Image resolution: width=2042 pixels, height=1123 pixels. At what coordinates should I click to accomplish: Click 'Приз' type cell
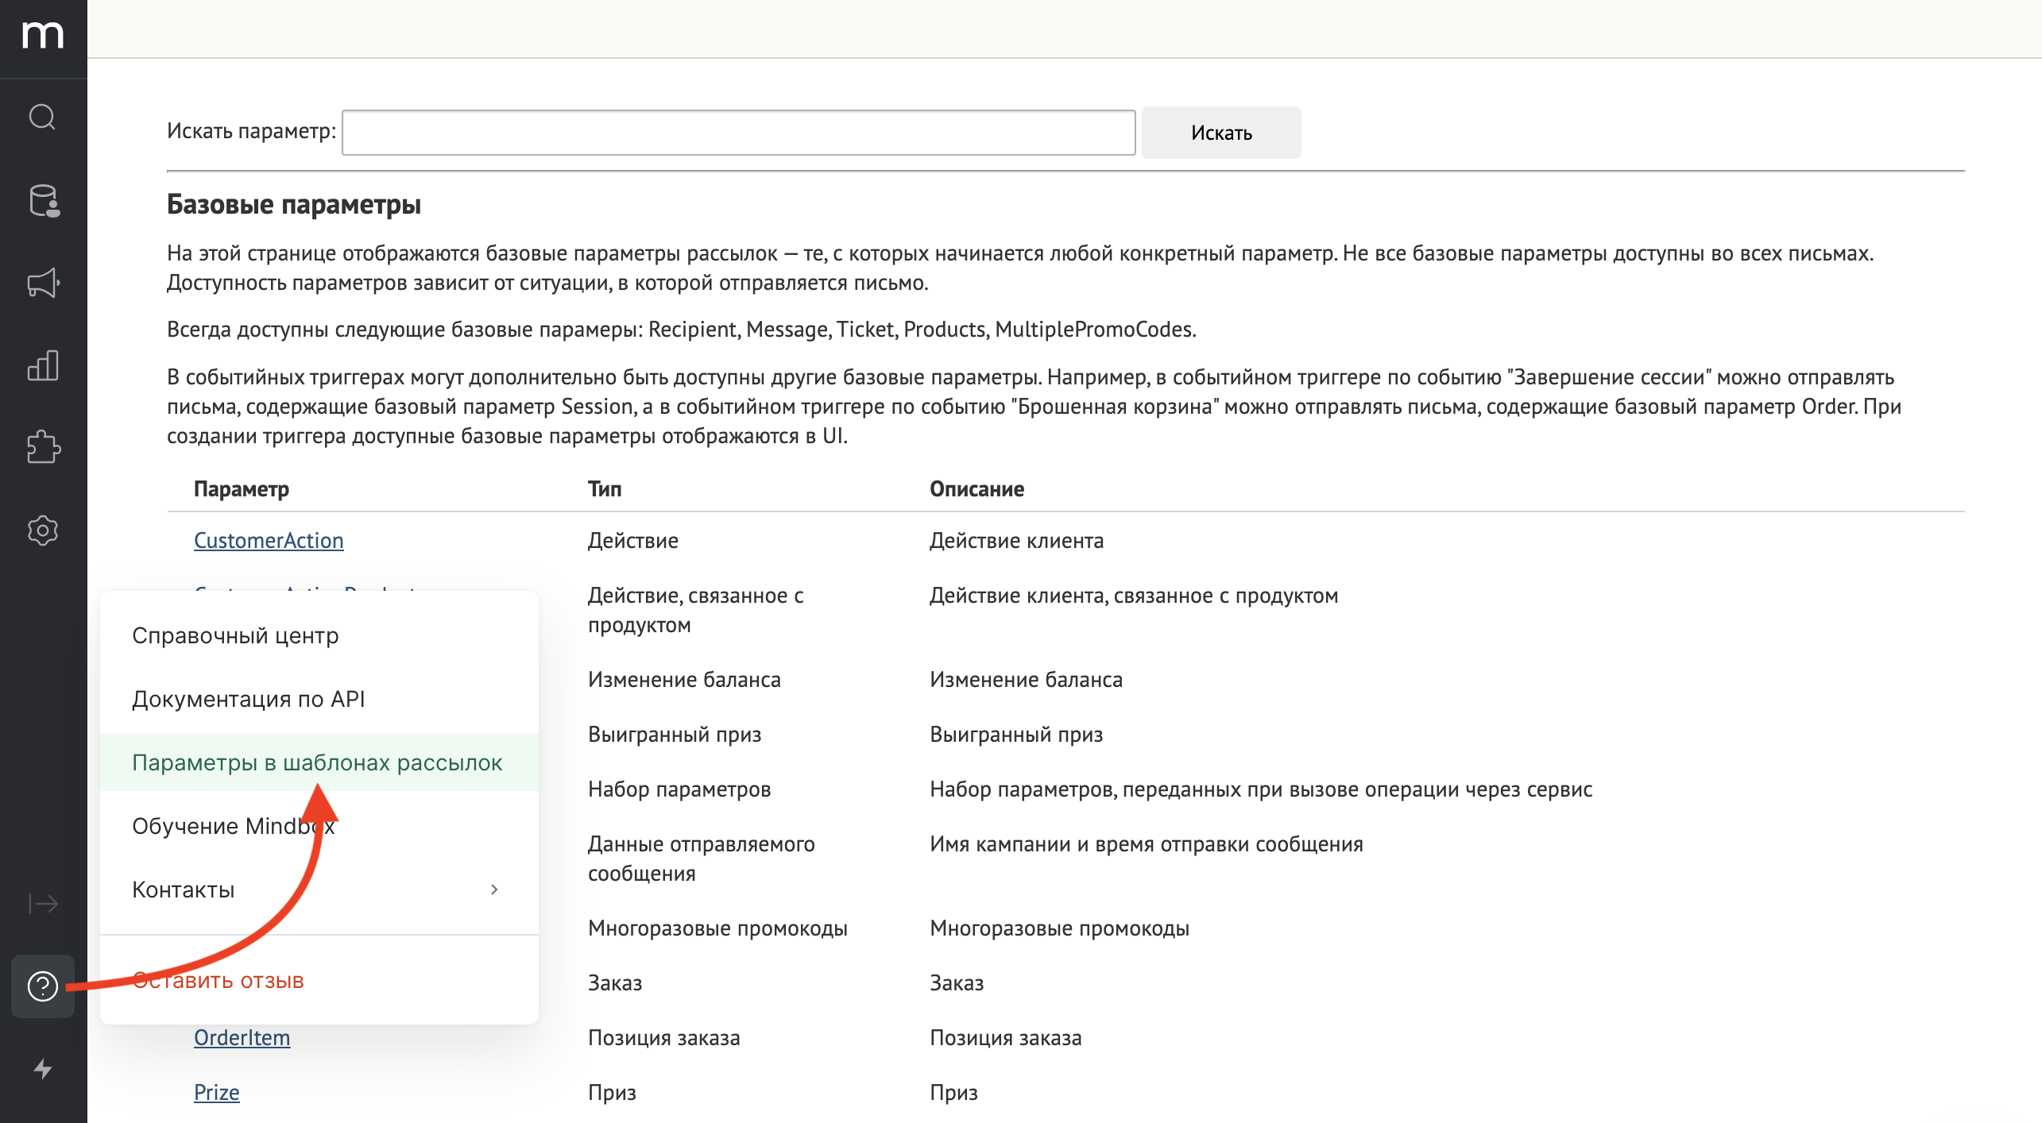pyautogui.click(x=612, y=1092)
